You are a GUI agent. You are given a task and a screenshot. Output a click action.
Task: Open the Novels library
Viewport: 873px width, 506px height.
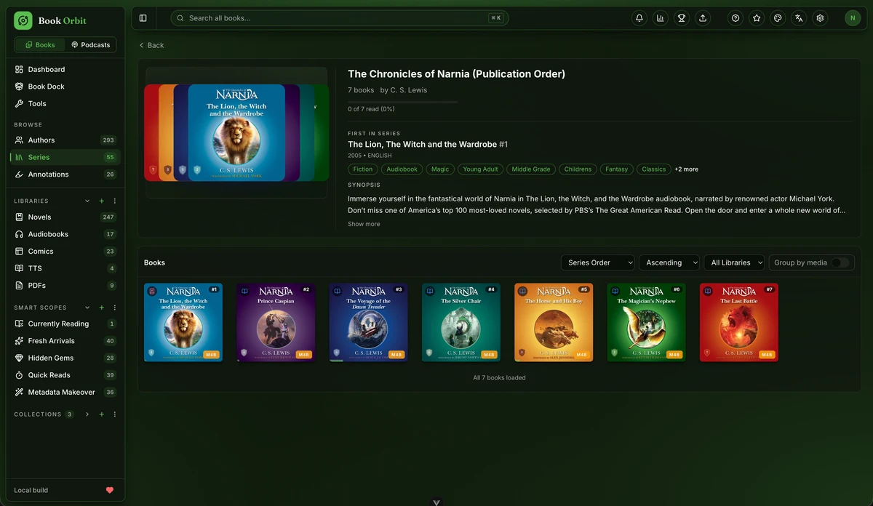65,217
